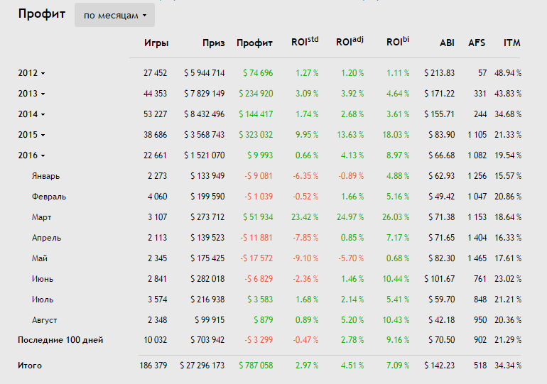Expand the 2012 year row

(31, 73)
